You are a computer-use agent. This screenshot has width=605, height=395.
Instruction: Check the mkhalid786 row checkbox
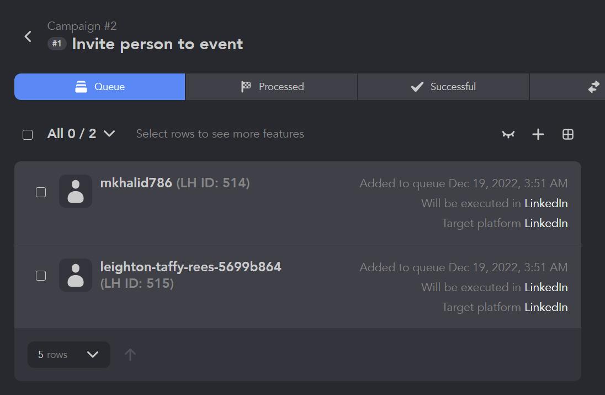click(41, 192)
